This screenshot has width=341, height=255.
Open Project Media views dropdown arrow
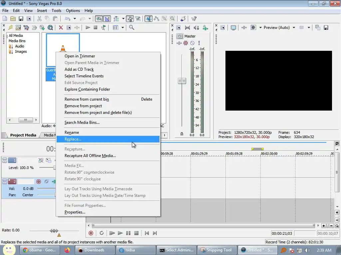[123, 28]
